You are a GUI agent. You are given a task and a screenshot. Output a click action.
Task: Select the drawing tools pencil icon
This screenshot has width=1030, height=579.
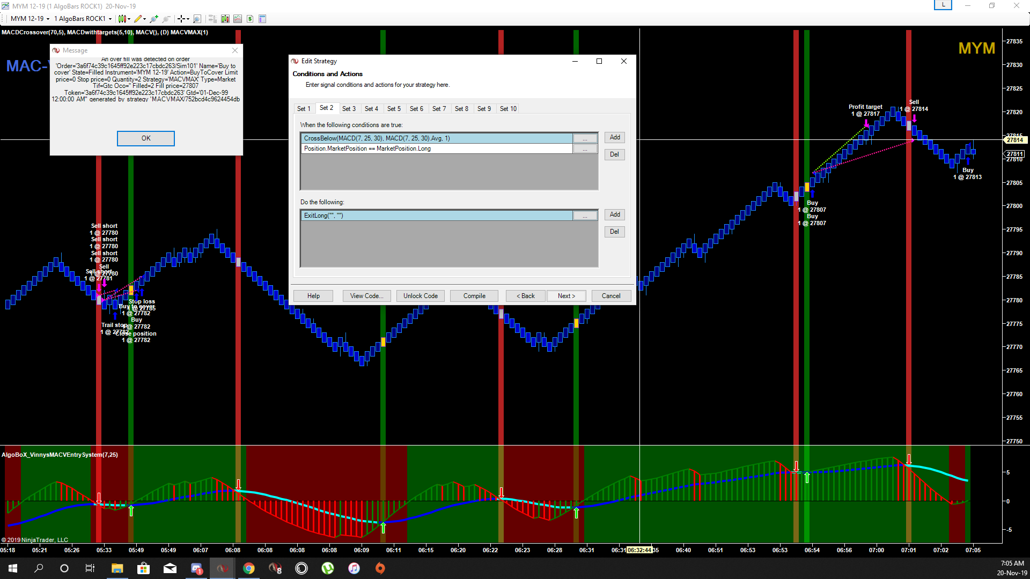point(138,19)
